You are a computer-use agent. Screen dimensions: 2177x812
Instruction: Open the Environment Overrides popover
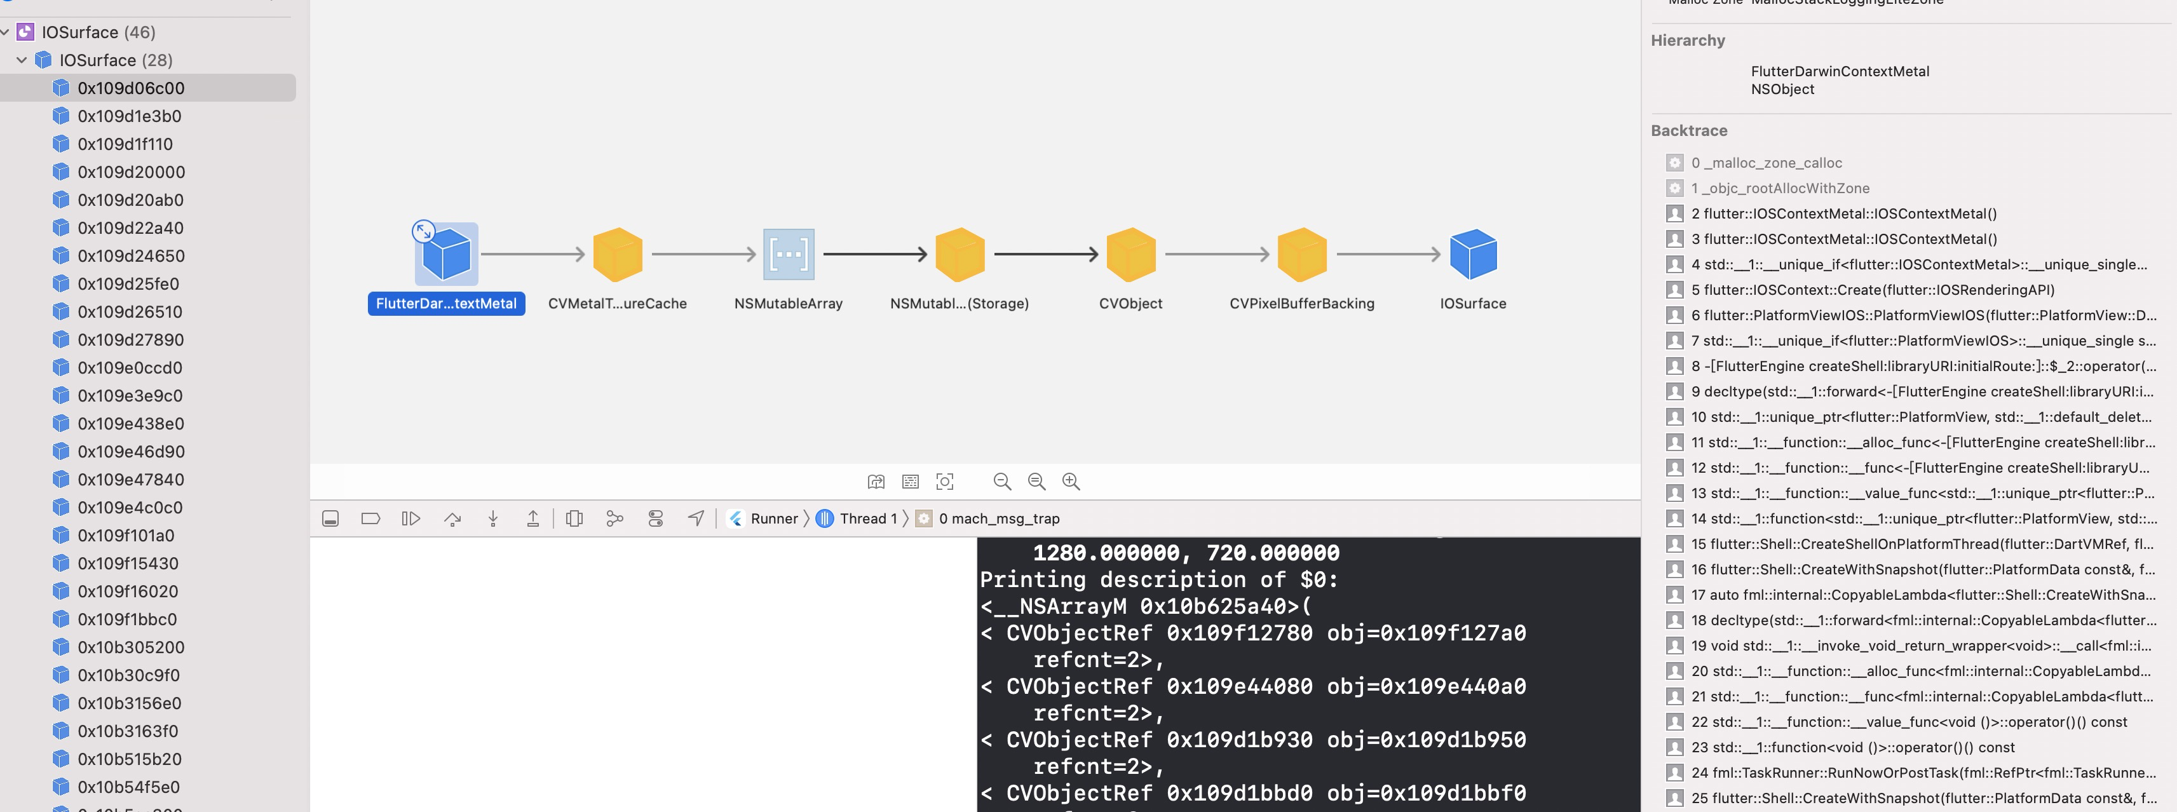click(x=656, y=518)
